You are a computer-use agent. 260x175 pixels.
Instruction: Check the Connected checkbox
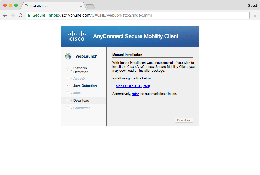tap(67, 108)
